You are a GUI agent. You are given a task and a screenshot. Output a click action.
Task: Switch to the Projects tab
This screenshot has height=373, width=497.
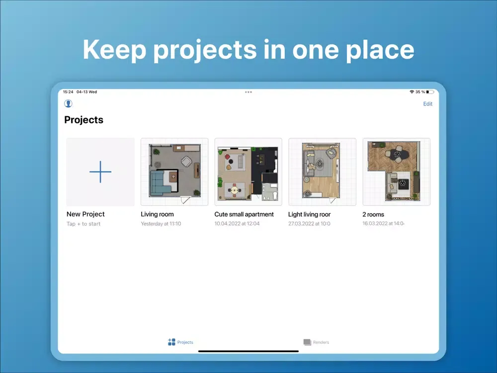pyautogui.click(x=180, y=342)
